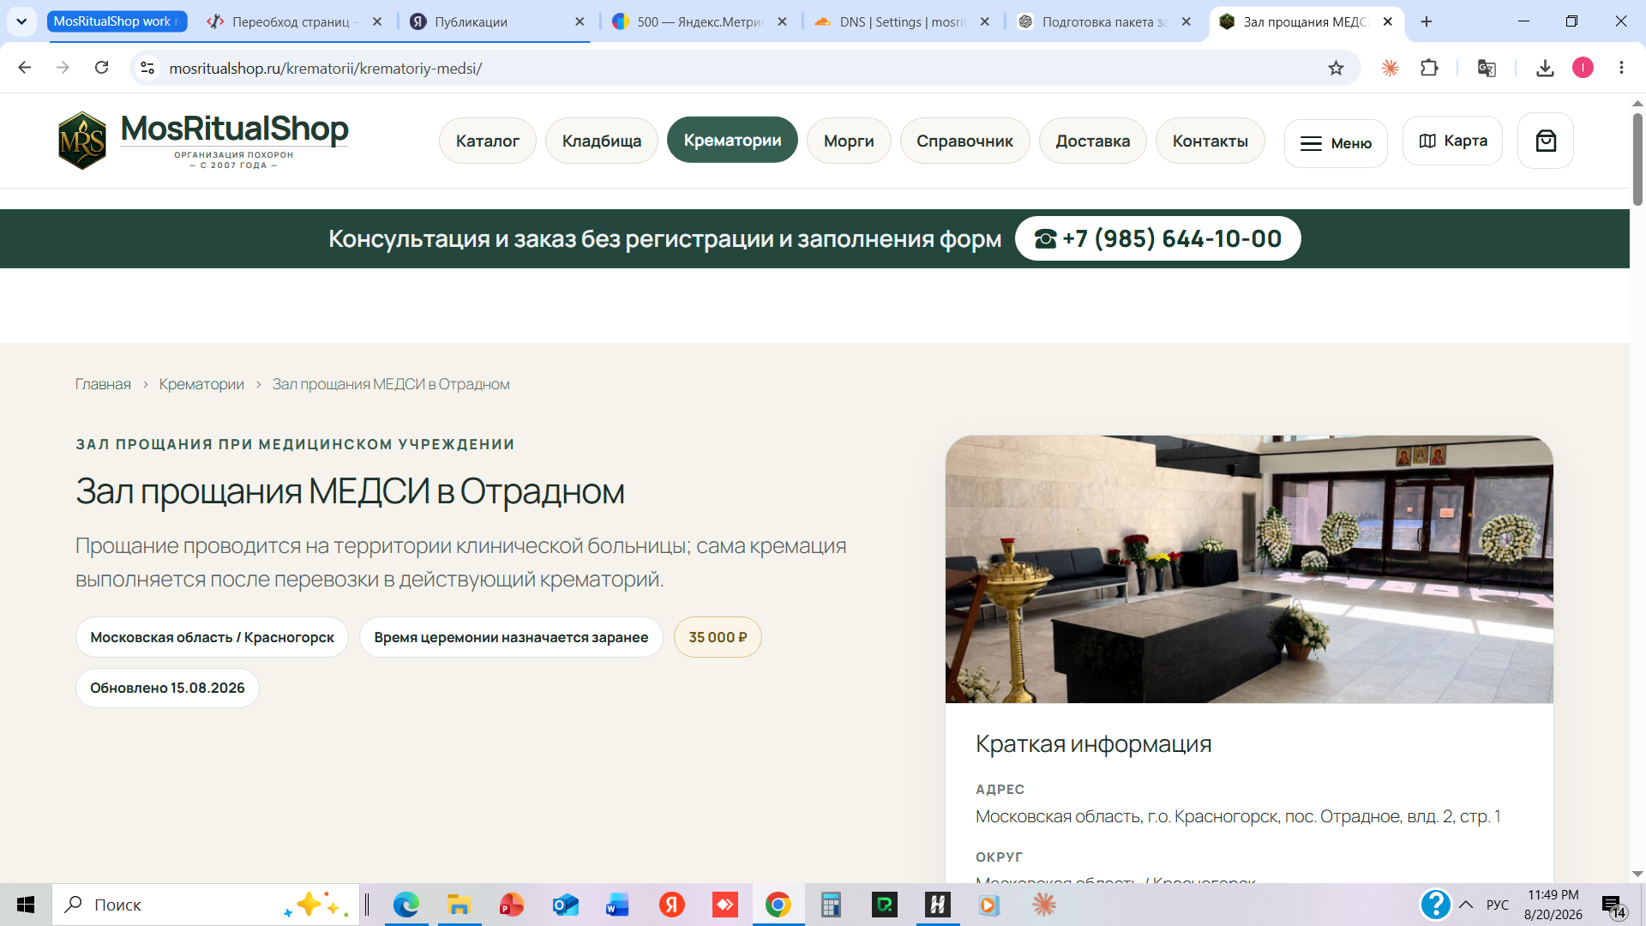Open the Chrome profile avatar
The image size is (1646, 926).
(1583, 68)
